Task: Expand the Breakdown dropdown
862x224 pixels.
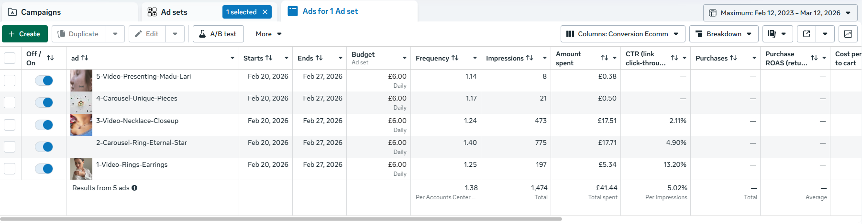Action: 723,34
